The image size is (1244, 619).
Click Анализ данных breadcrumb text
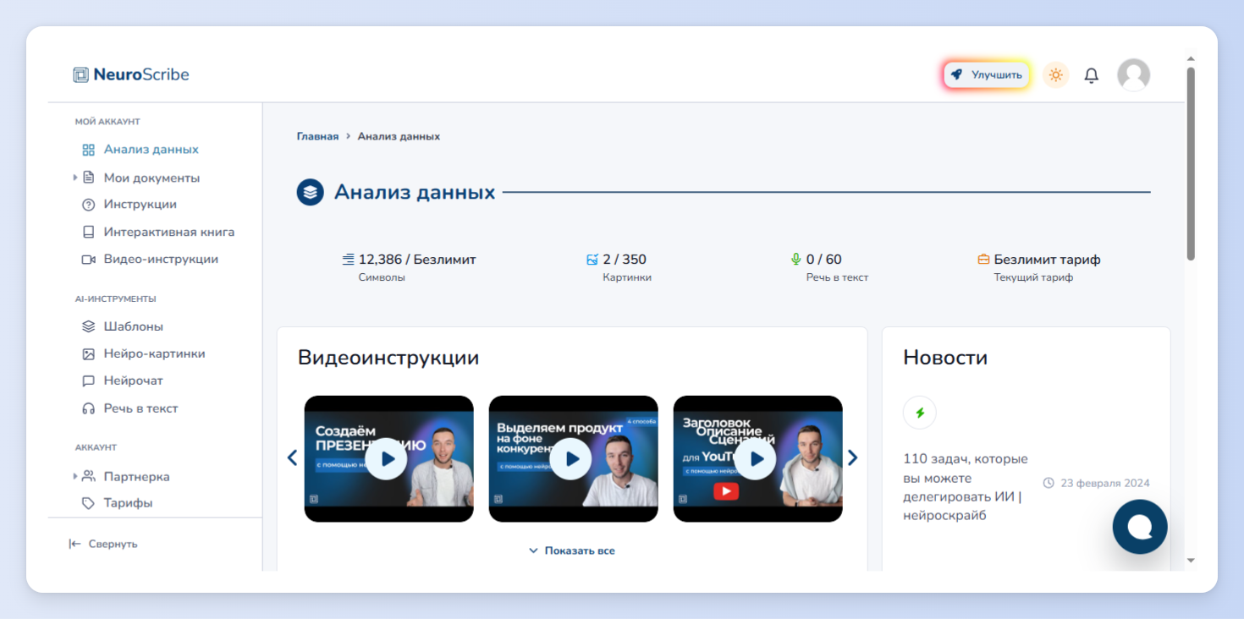click(399, 136)
